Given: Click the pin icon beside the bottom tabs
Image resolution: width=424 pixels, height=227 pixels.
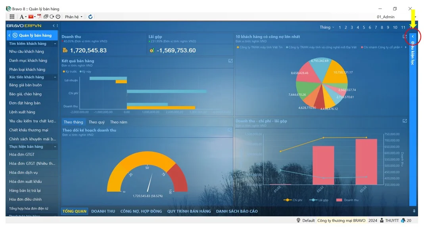Looking at the screenshot, I should 414,211.
